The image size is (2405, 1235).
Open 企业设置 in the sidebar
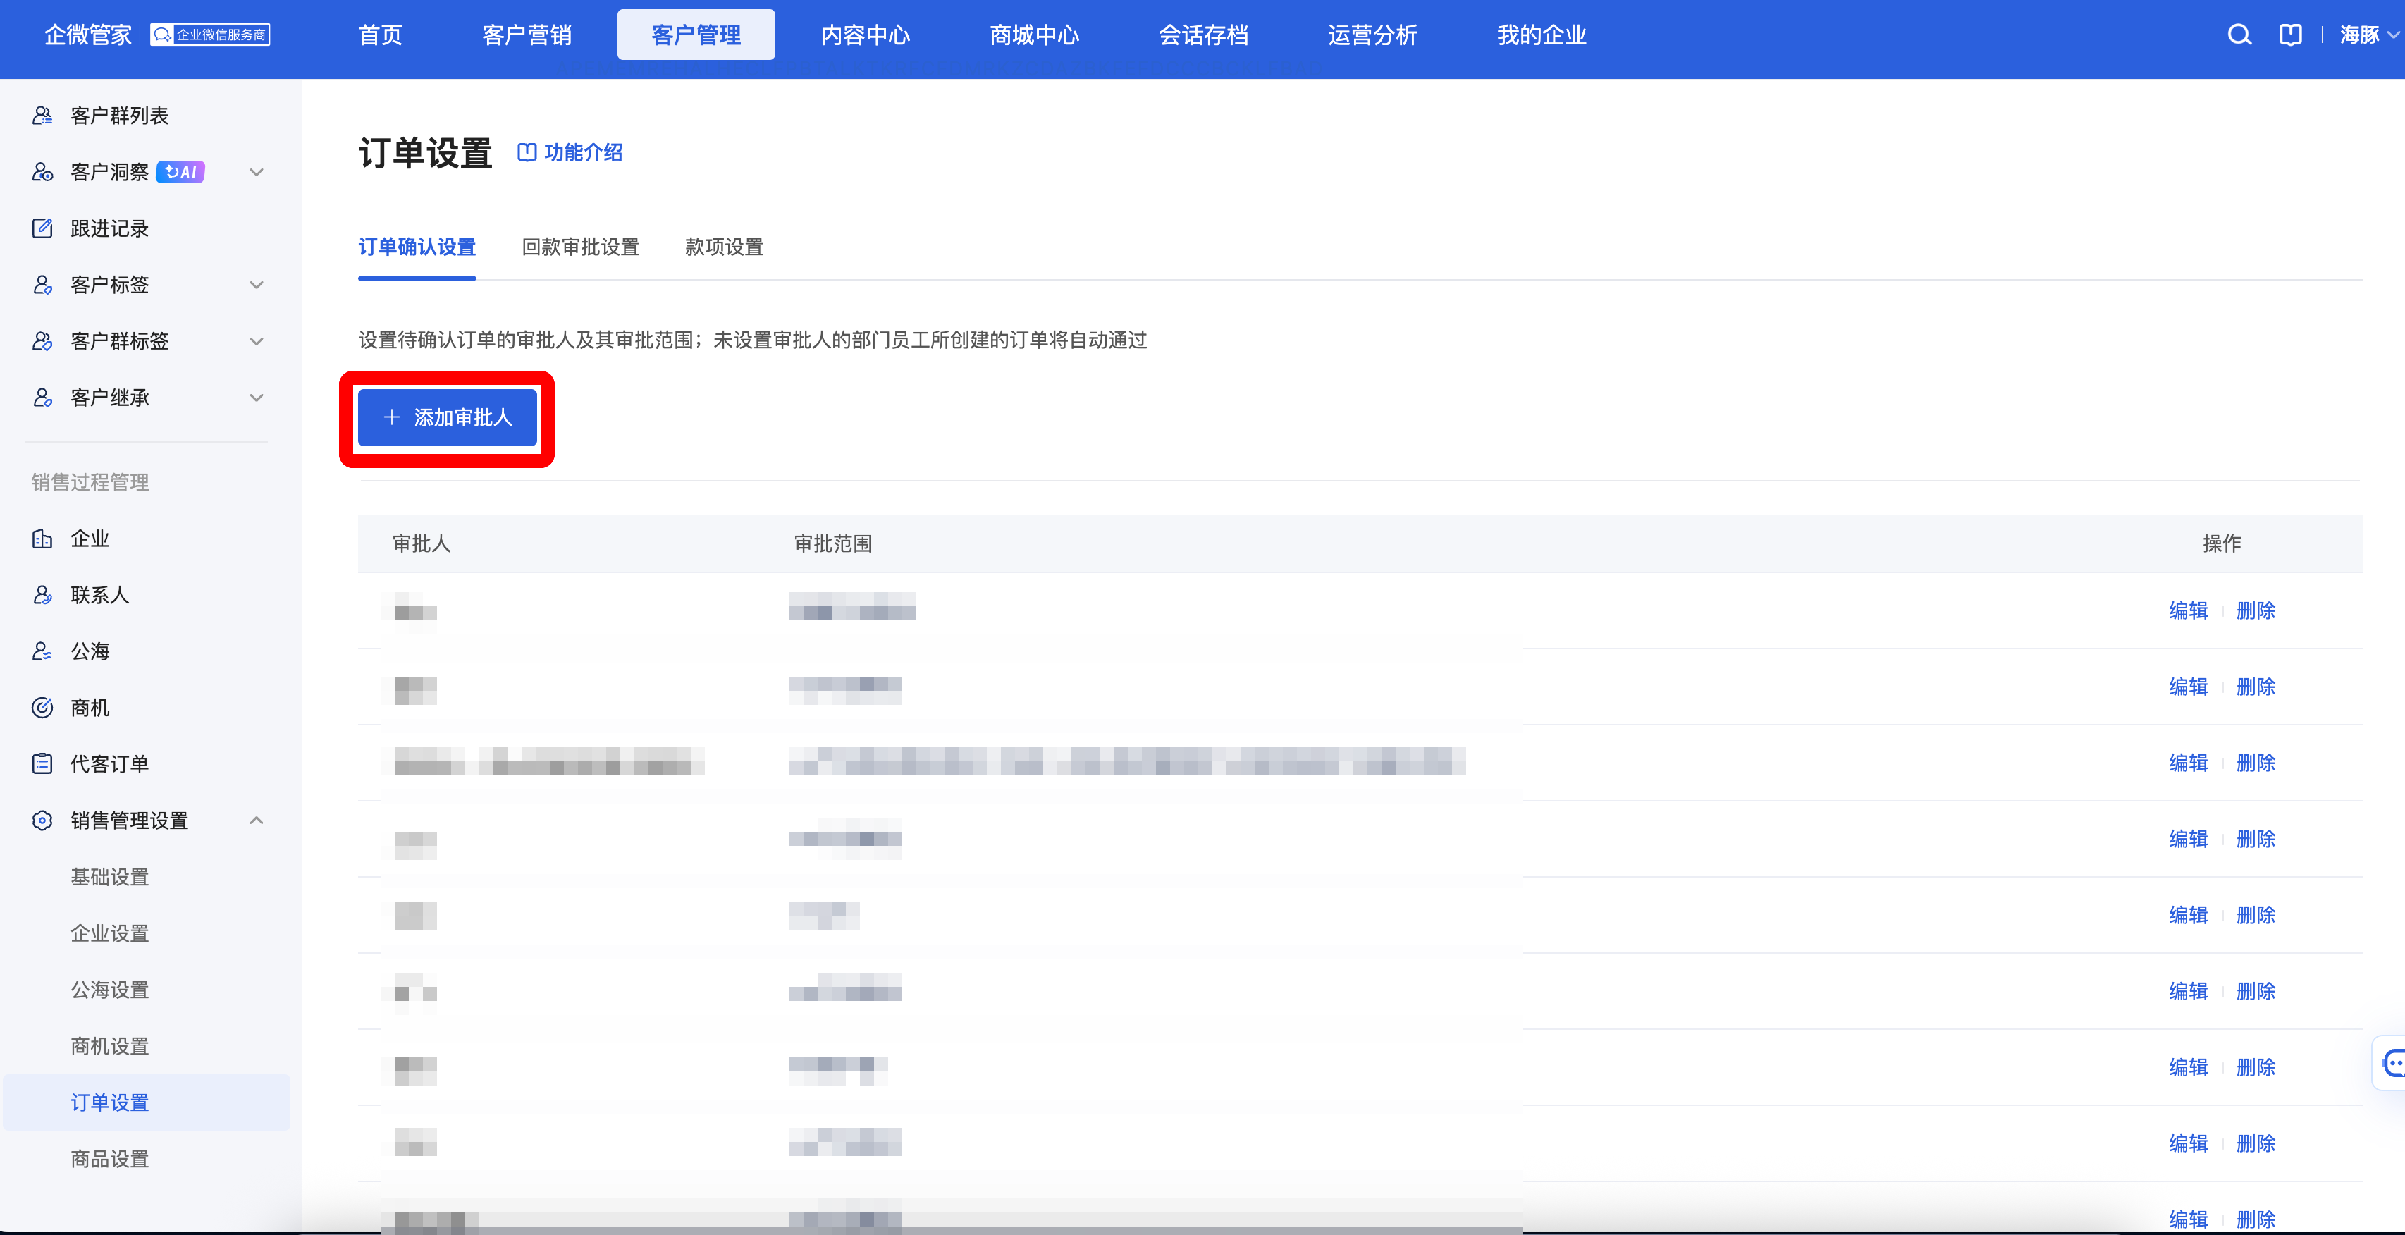(x=110, y=933)
